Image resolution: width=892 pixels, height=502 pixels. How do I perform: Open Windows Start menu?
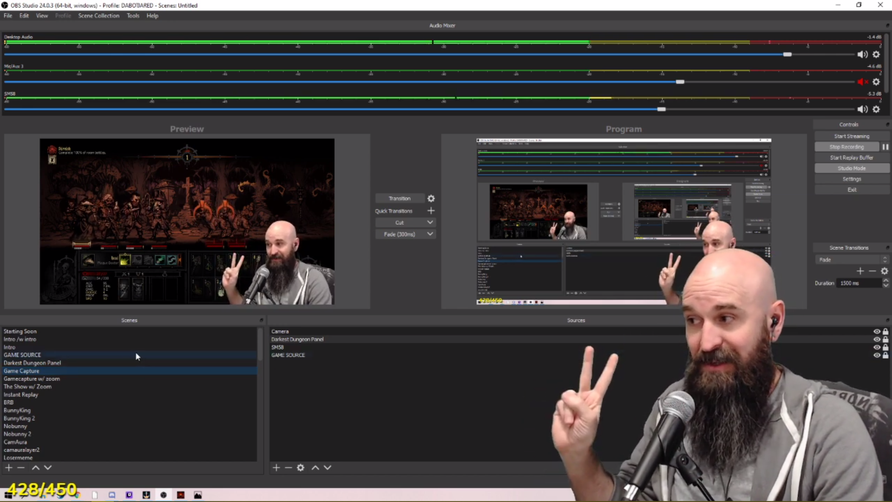(8, 495)
